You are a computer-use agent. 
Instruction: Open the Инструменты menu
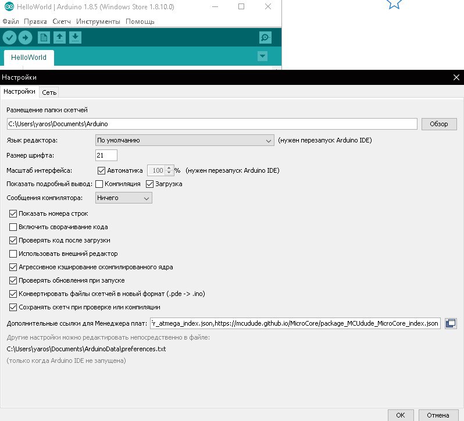98,22
